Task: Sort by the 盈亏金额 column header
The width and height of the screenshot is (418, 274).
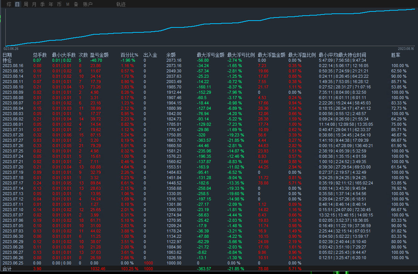Action: (99, 55)
